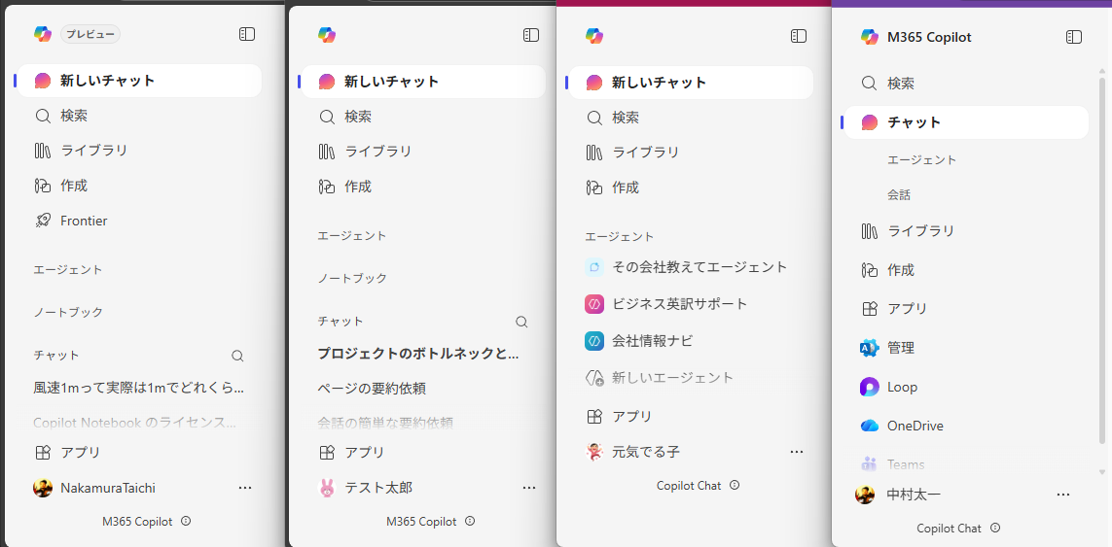Select the highlighted チャット menu item
This screenshot has height=547, width=1112.
click(x=914, y=122)
